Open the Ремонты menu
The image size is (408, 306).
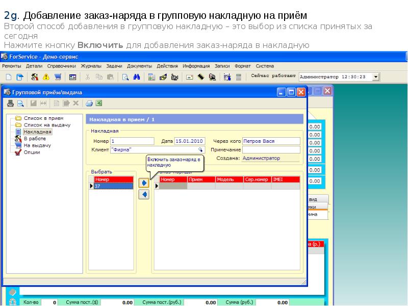(12, 66)
